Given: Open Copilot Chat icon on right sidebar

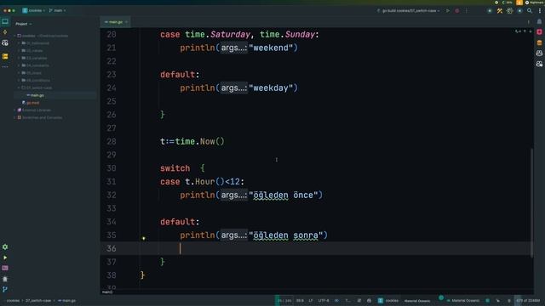Looking at the screenshot, I should [x=539, y=53].
